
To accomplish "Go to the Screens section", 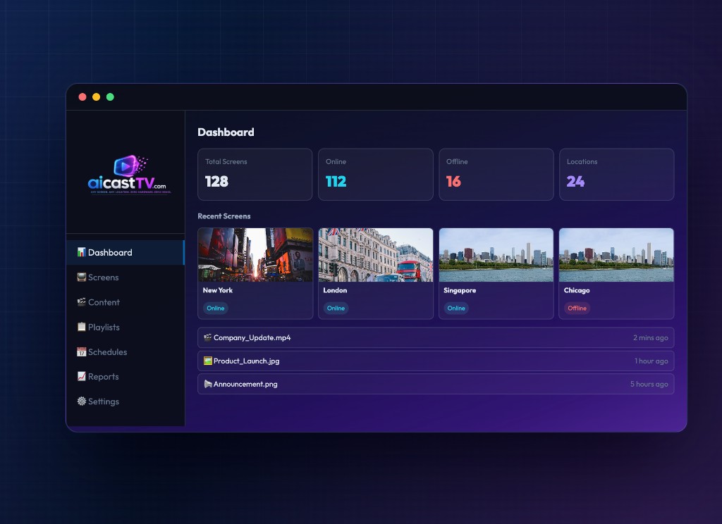I will click(126, 277).
